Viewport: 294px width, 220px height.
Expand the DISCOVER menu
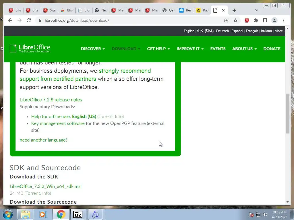click(93, 49)
